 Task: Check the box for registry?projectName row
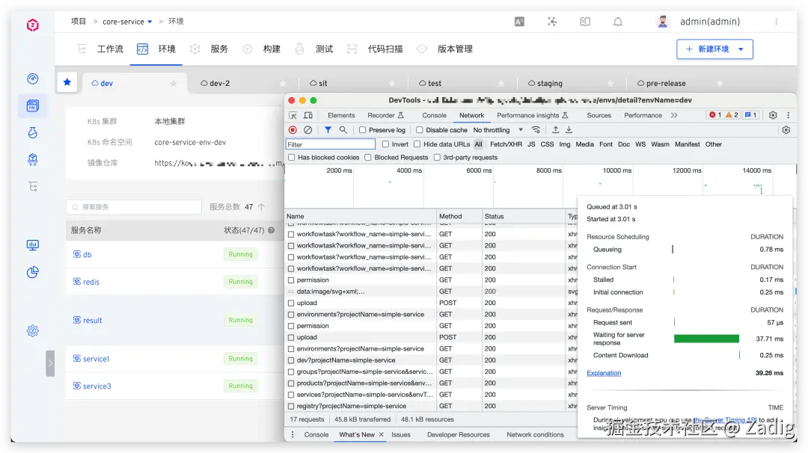(291, 406)
